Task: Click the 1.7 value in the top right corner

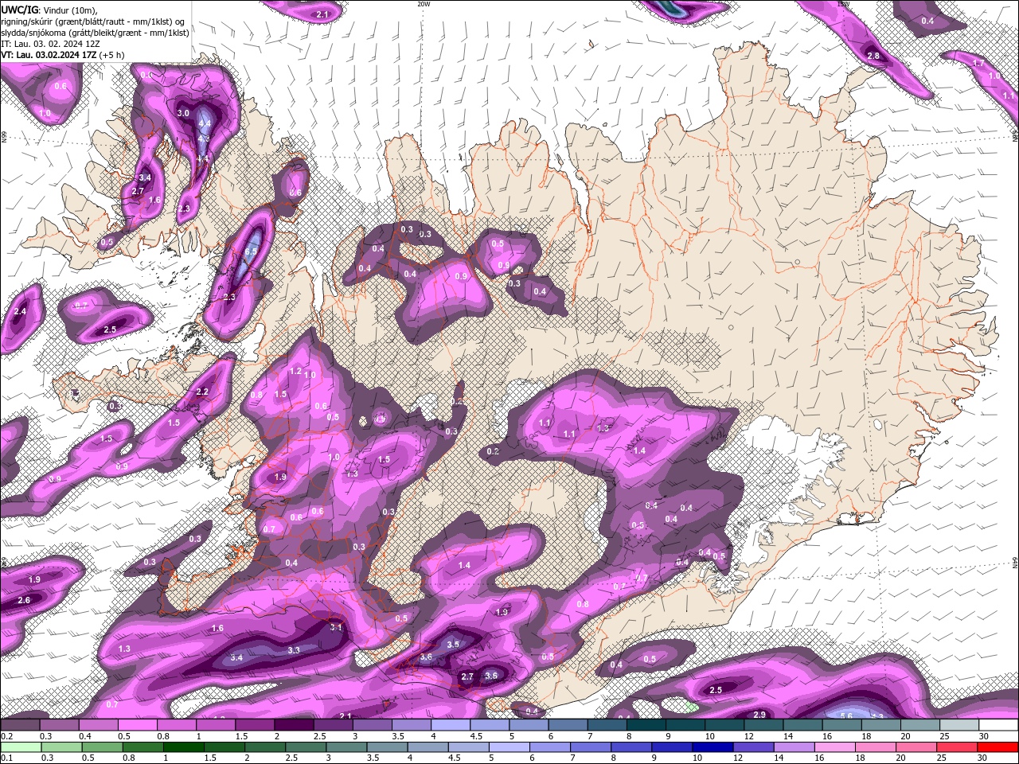Action: [979, 64]
